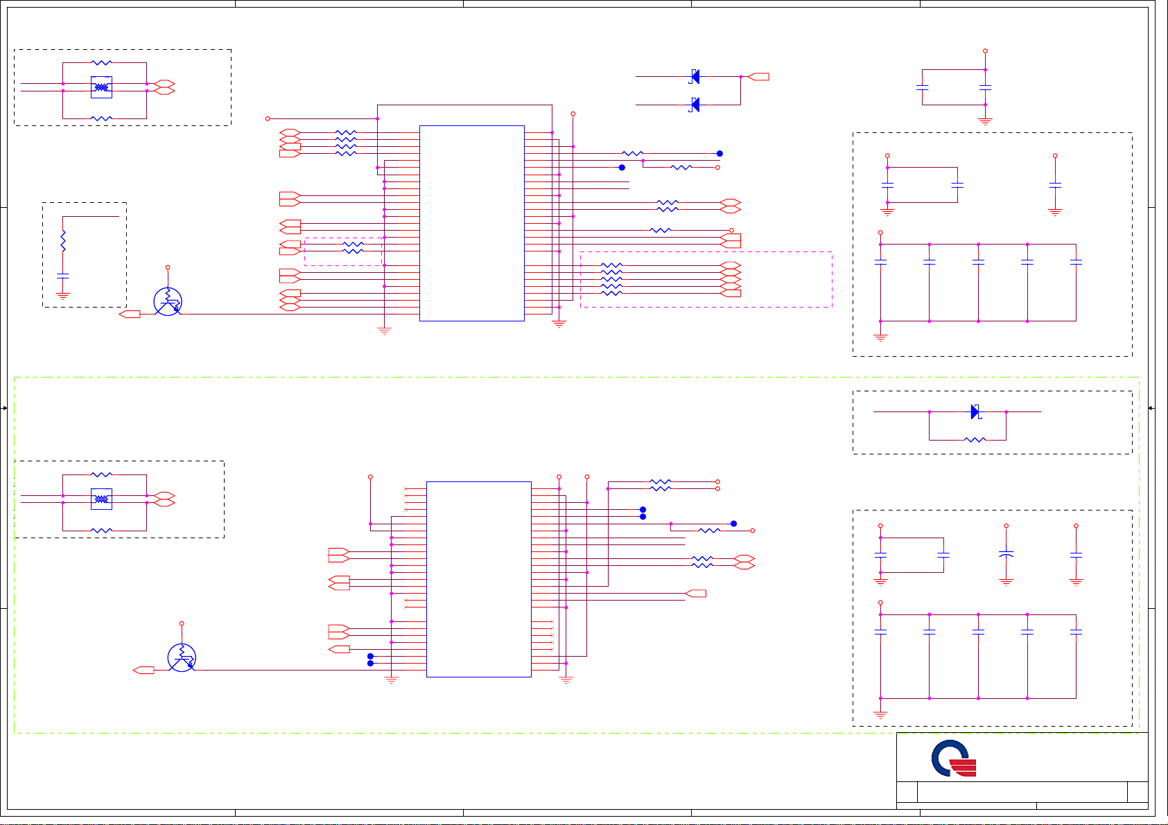Click ground symbol below the upper IC's left pins
Viewport: 1168px width, 825px height.
point(384,331)
